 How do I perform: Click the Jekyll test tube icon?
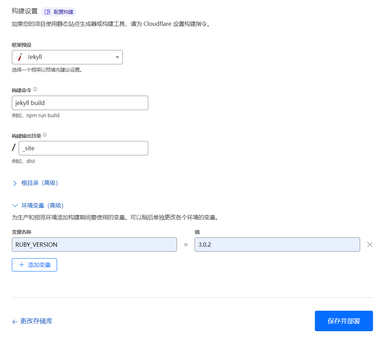pos(20,57)
